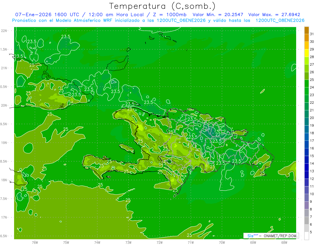
Task: Click the 20N latitude axis label
Action: (4, 105)
